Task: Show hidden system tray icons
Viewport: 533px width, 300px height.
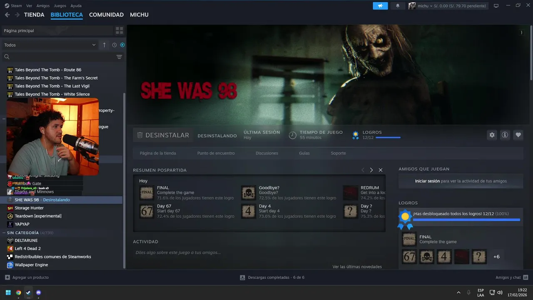Action: point(458,292)
